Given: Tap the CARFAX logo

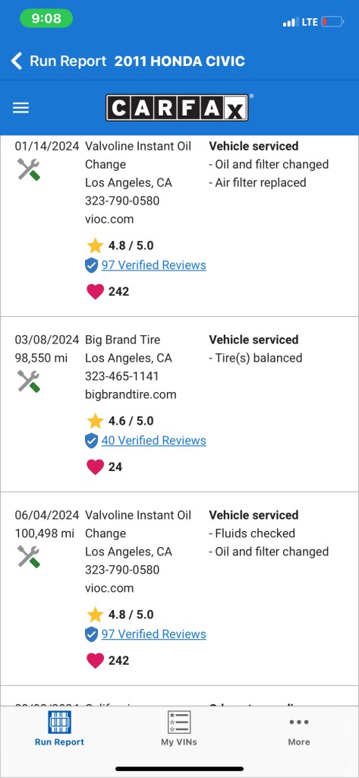Looking at the screenshot, I should 177,108.
